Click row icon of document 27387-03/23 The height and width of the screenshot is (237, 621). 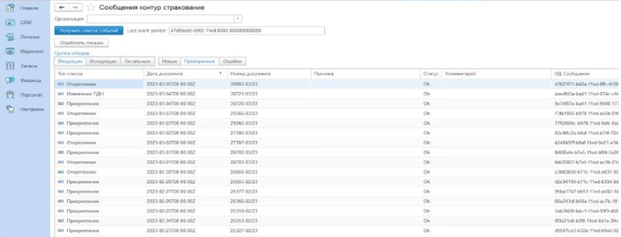61,143
